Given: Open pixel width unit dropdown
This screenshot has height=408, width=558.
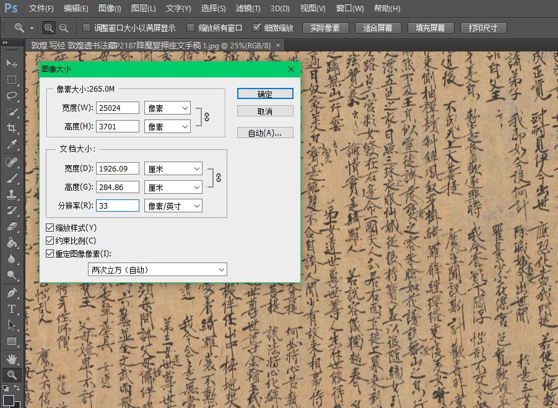Looking at the screenshot, I should (167, 108).
